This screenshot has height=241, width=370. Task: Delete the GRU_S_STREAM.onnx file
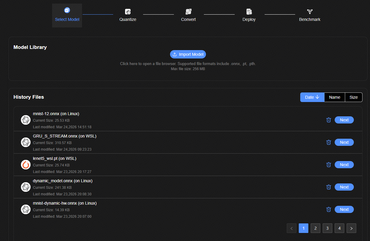[x=328, y=142]
